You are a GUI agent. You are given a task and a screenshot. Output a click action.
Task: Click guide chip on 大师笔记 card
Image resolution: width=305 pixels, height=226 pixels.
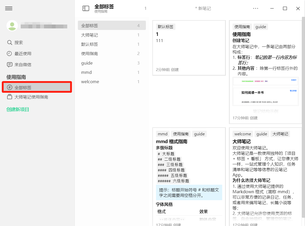(x=262, y=134)
